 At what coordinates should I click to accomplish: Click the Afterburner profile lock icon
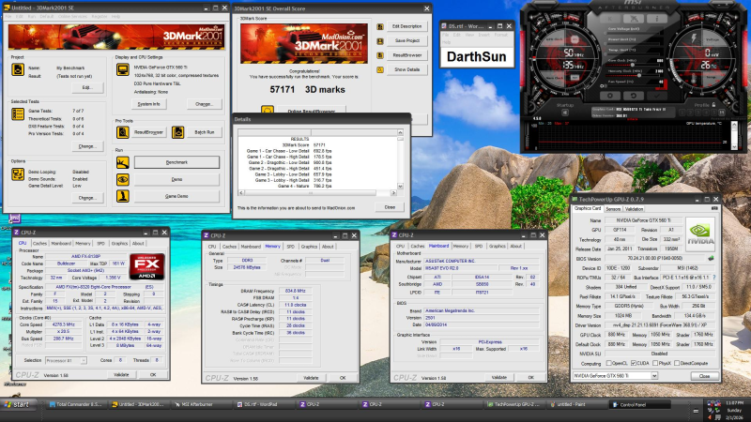pyautogui.click(x=713, y=105)
